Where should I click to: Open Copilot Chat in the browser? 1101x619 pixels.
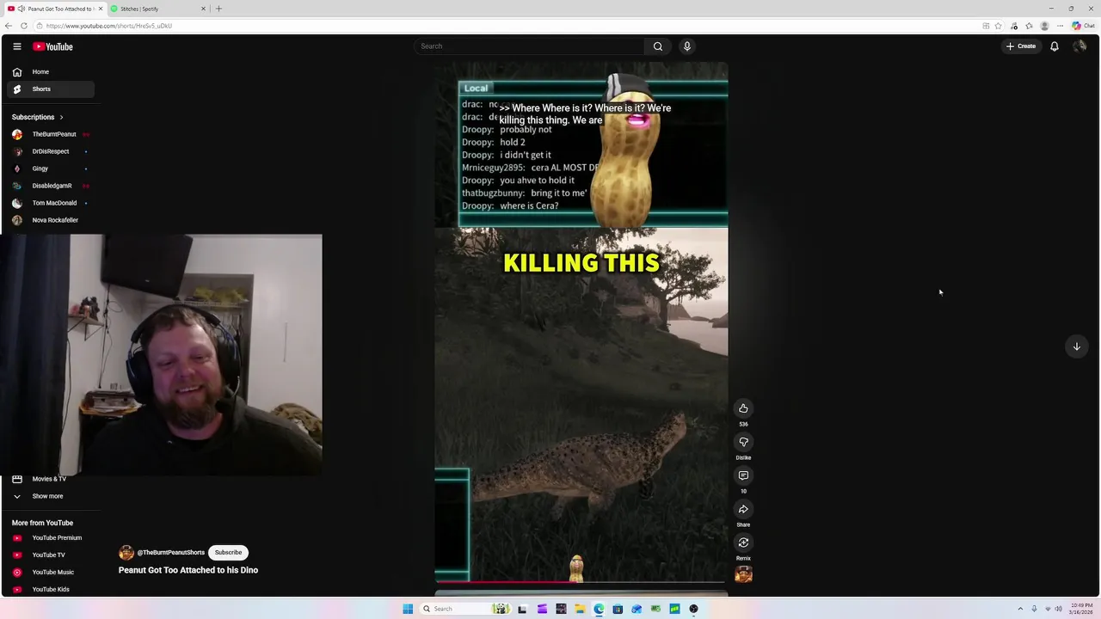pos(1083,26)
